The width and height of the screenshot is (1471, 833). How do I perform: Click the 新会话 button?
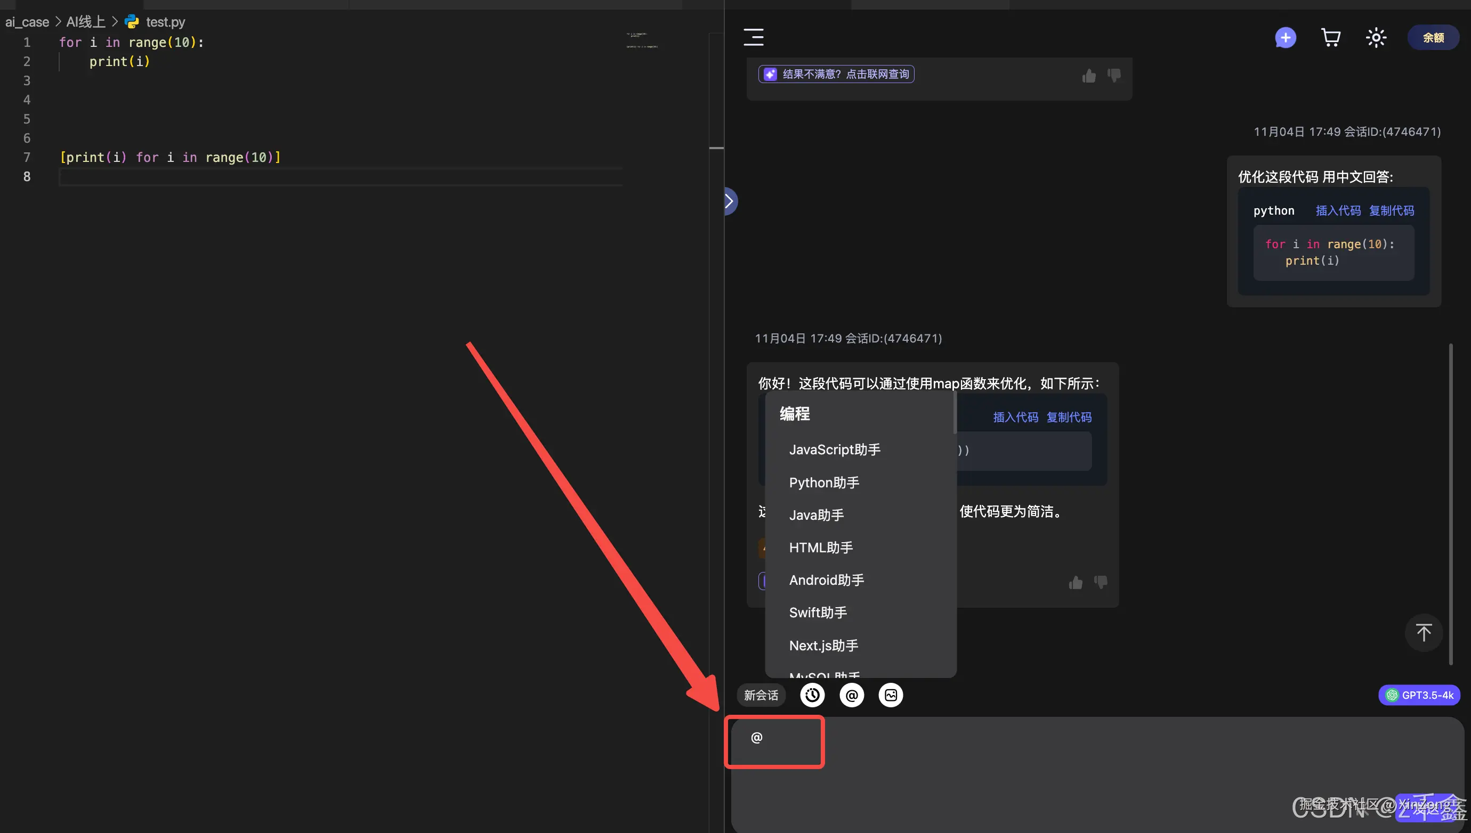point(761,695)
